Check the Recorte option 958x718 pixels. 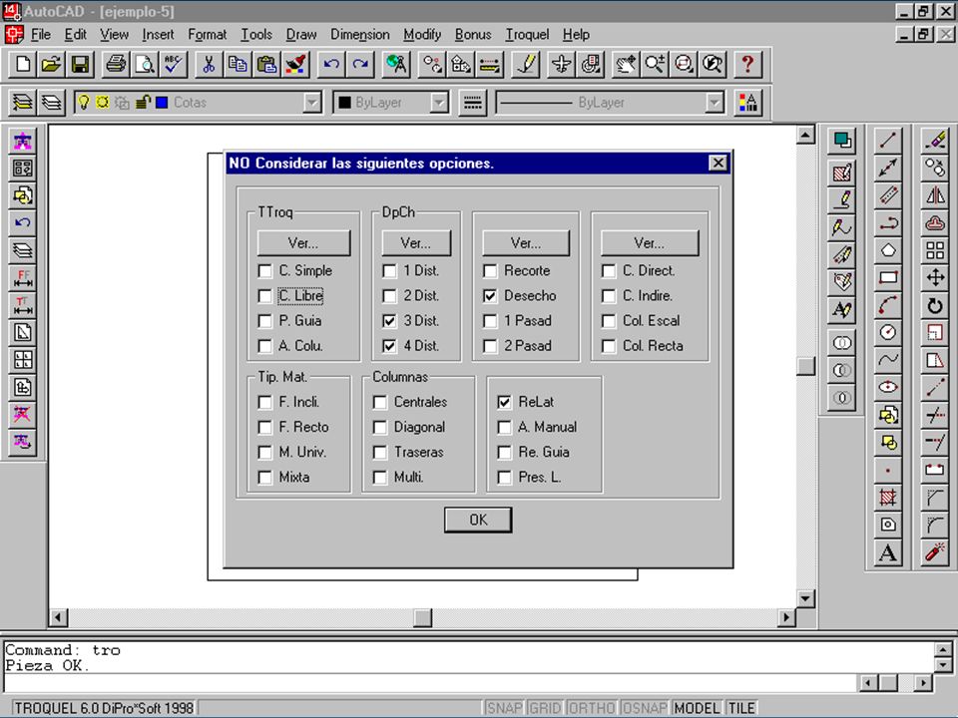pyautogui.click(x=490, y=270)
